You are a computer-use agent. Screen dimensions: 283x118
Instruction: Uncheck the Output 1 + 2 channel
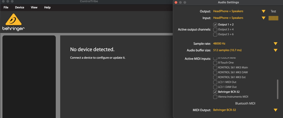tap(215, 25)
